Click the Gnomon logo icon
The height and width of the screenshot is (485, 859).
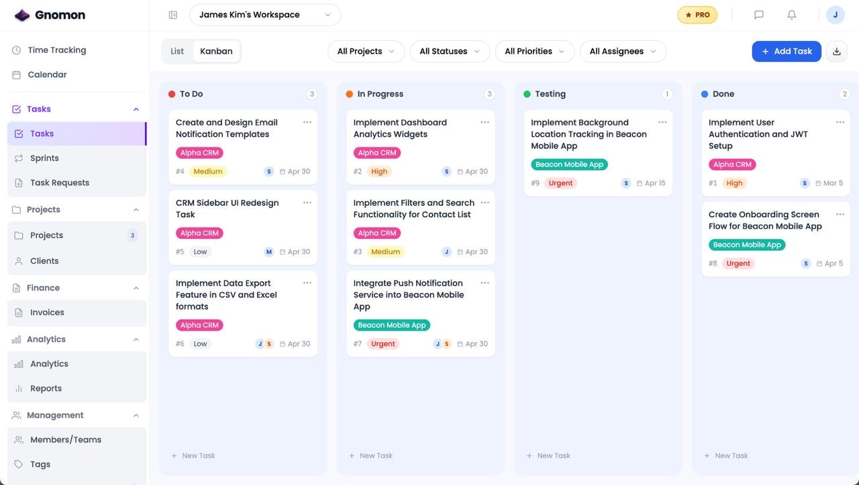22,15
